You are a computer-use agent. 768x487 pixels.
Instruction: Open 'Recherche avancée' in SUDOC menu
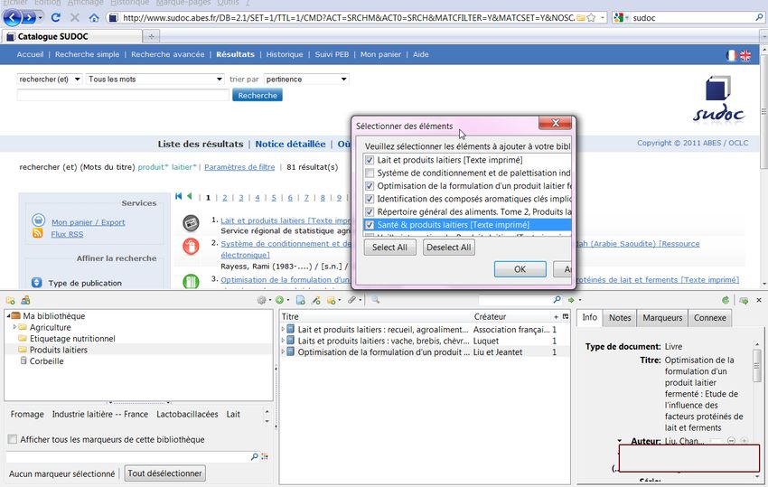click(x=167, y=54)
